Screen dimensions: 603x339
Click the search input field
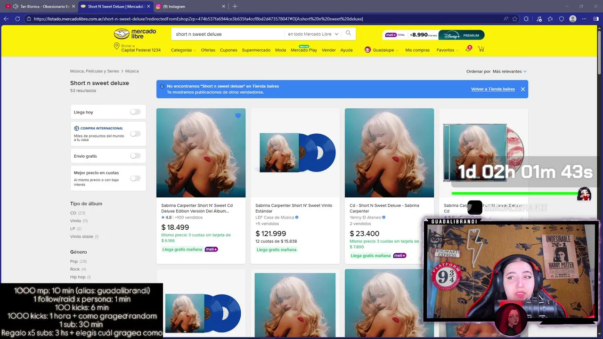228,34
